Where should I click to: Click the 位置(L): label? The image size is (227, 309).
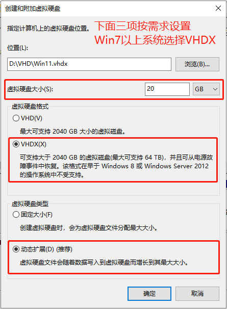tap(17, 48)
